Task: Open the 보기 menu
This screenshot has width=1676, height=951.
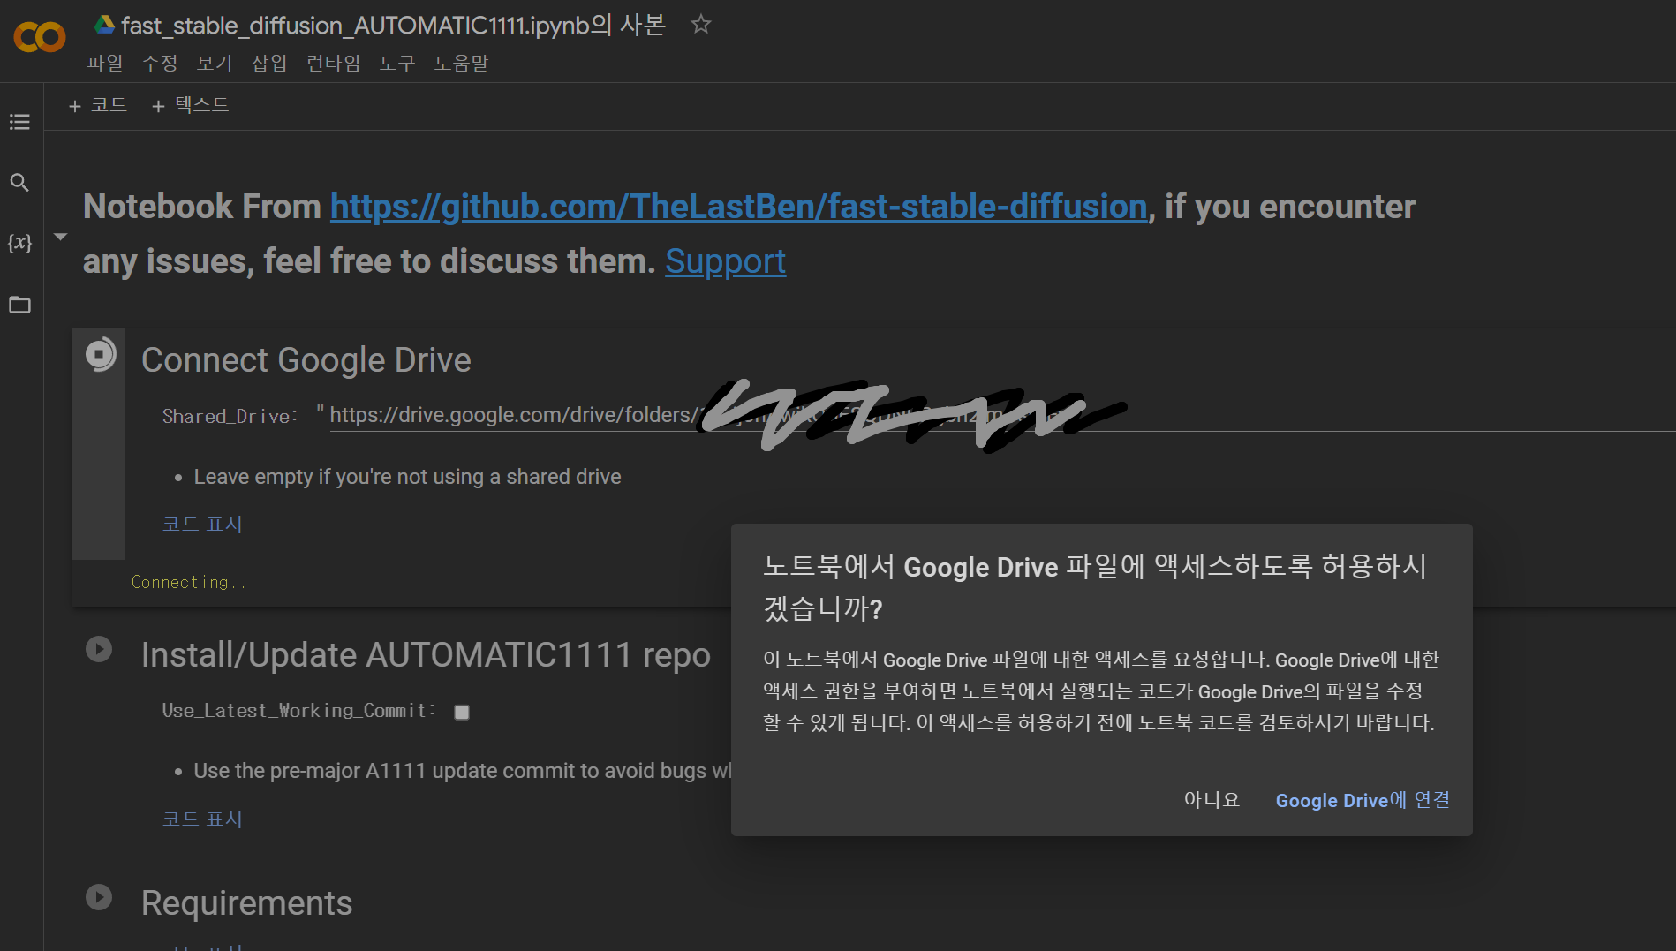Action: point(215,64)
